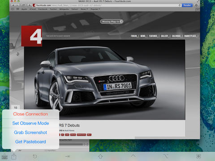This screenshot has width=215, height=161.
Task: Toggle the Option modifier key icon
Action: coord(166,156)
